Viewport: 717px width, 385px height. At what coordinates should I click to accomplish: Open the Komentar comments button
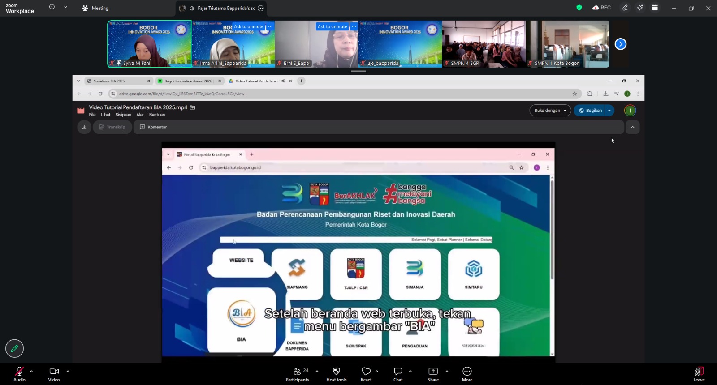click(154, 127)
